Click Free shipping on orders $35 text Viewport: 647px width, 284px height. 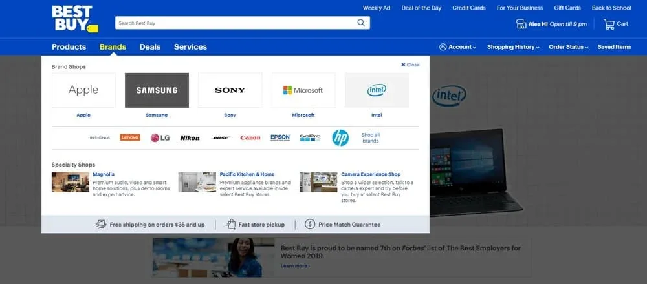pos(157,225)
